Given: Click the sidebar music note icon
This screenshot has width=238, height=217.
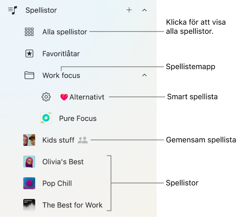Looking at the screenshot, I should [12, 10].
